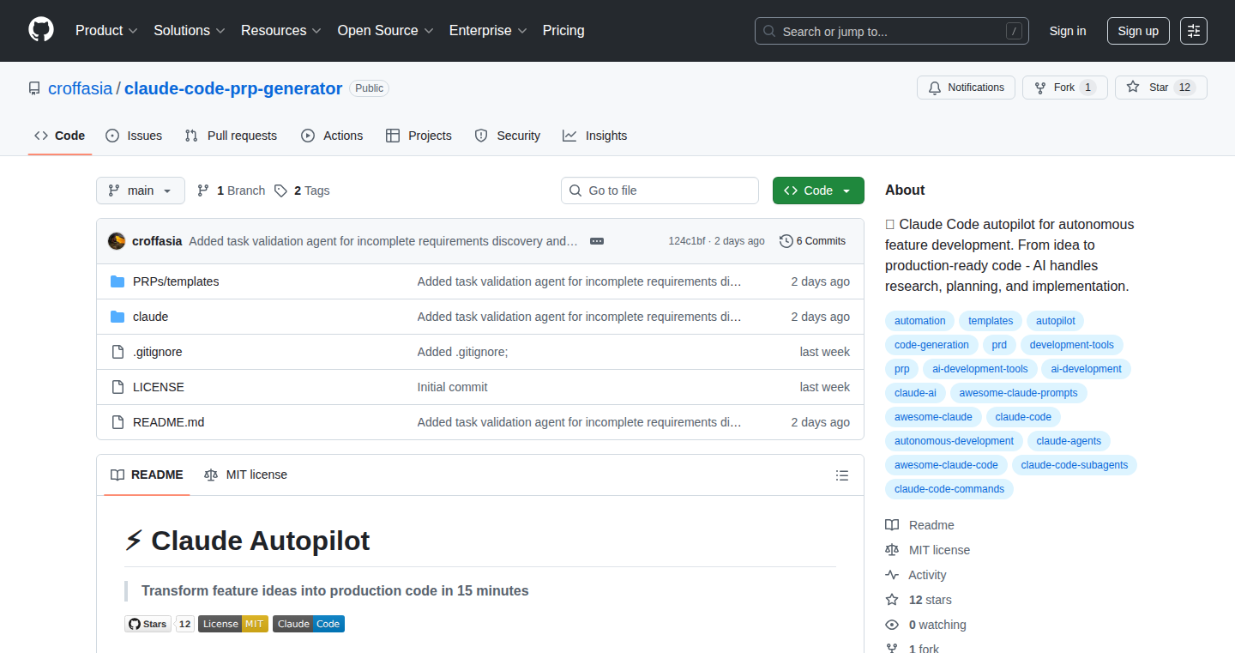1235x653 pixels.
Task: Open the GitHub home logo
Action: pos(41,30)
